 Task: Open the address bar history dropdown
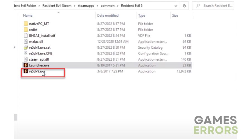[176, 6]
